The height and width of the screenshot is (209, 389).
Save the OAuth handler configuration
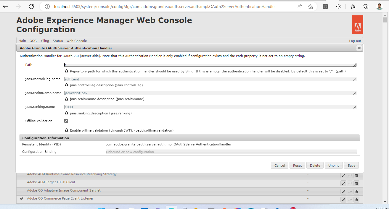pos(351,165)
